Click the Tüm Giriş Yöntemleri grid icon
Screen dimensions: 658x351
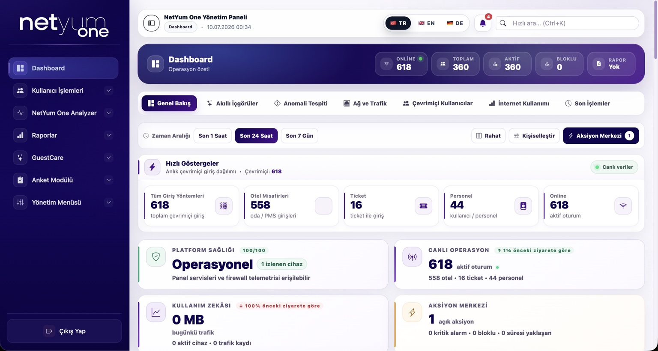click(224, 206)
